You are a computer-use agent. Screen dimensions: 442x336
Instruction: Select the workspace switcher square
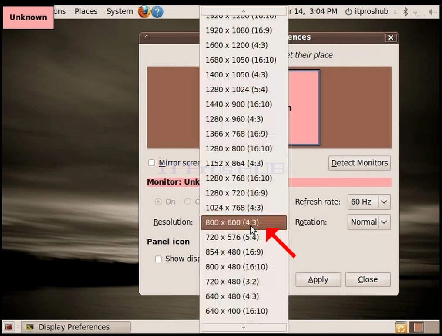(x=418, y=327)
